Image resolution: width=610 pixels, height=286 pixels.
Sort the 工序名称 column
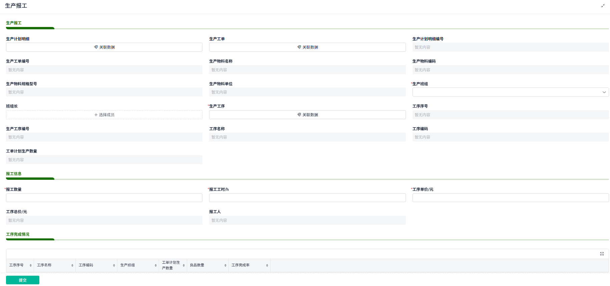(x=72, y=265)
